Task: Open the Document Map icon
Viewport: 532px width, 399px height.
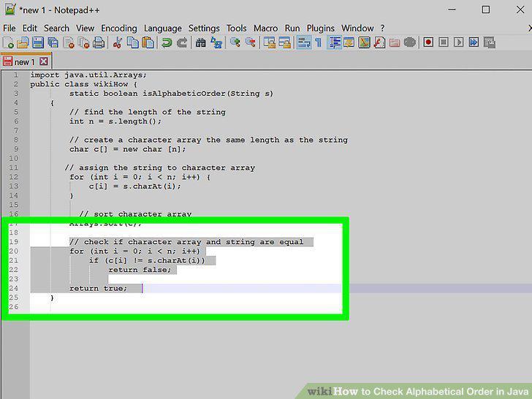Action: click(x=364, y=42)
